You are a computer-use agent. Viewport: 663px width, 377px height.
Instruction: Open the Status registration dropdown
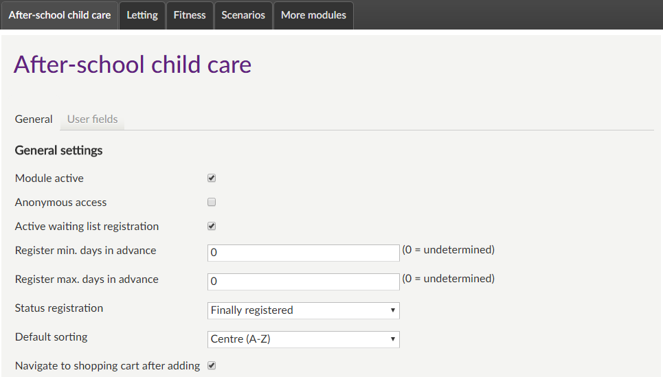303,310
